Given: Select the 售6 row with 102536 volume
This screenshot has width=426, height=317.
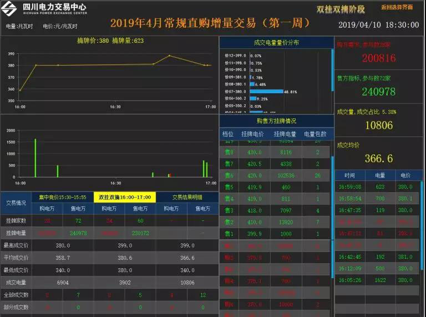Looking at the screenshot, I should pos(276,175).
